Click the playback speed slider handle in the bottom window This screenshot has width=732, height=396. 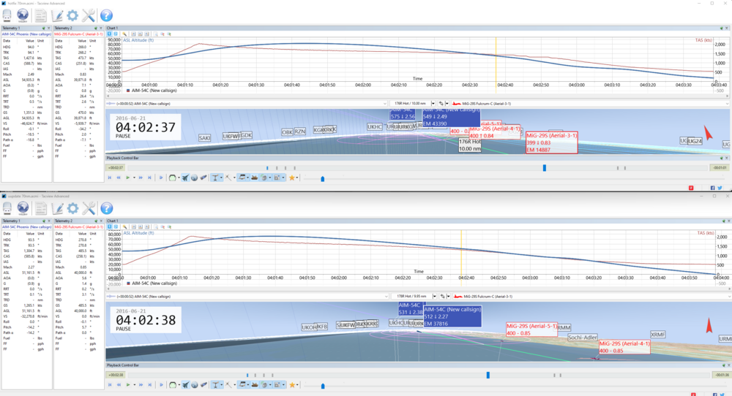click(x=323, y=386)
